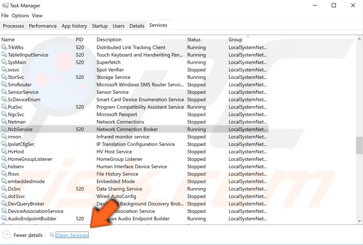Click the scrollbar down arrow
This screenshot has width=363, height=245.
[x=359, y=221]
